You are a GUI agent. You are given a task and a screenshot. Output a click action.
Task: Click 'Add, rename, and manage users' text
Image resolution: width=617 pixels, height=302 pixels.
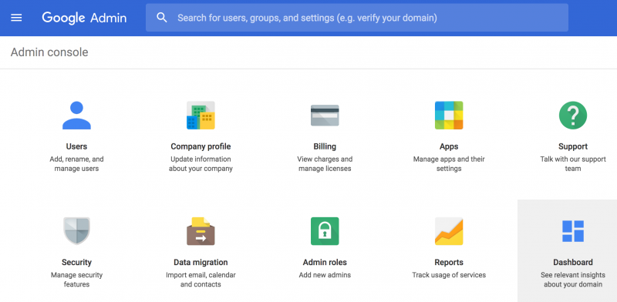[x=76, y=164]
